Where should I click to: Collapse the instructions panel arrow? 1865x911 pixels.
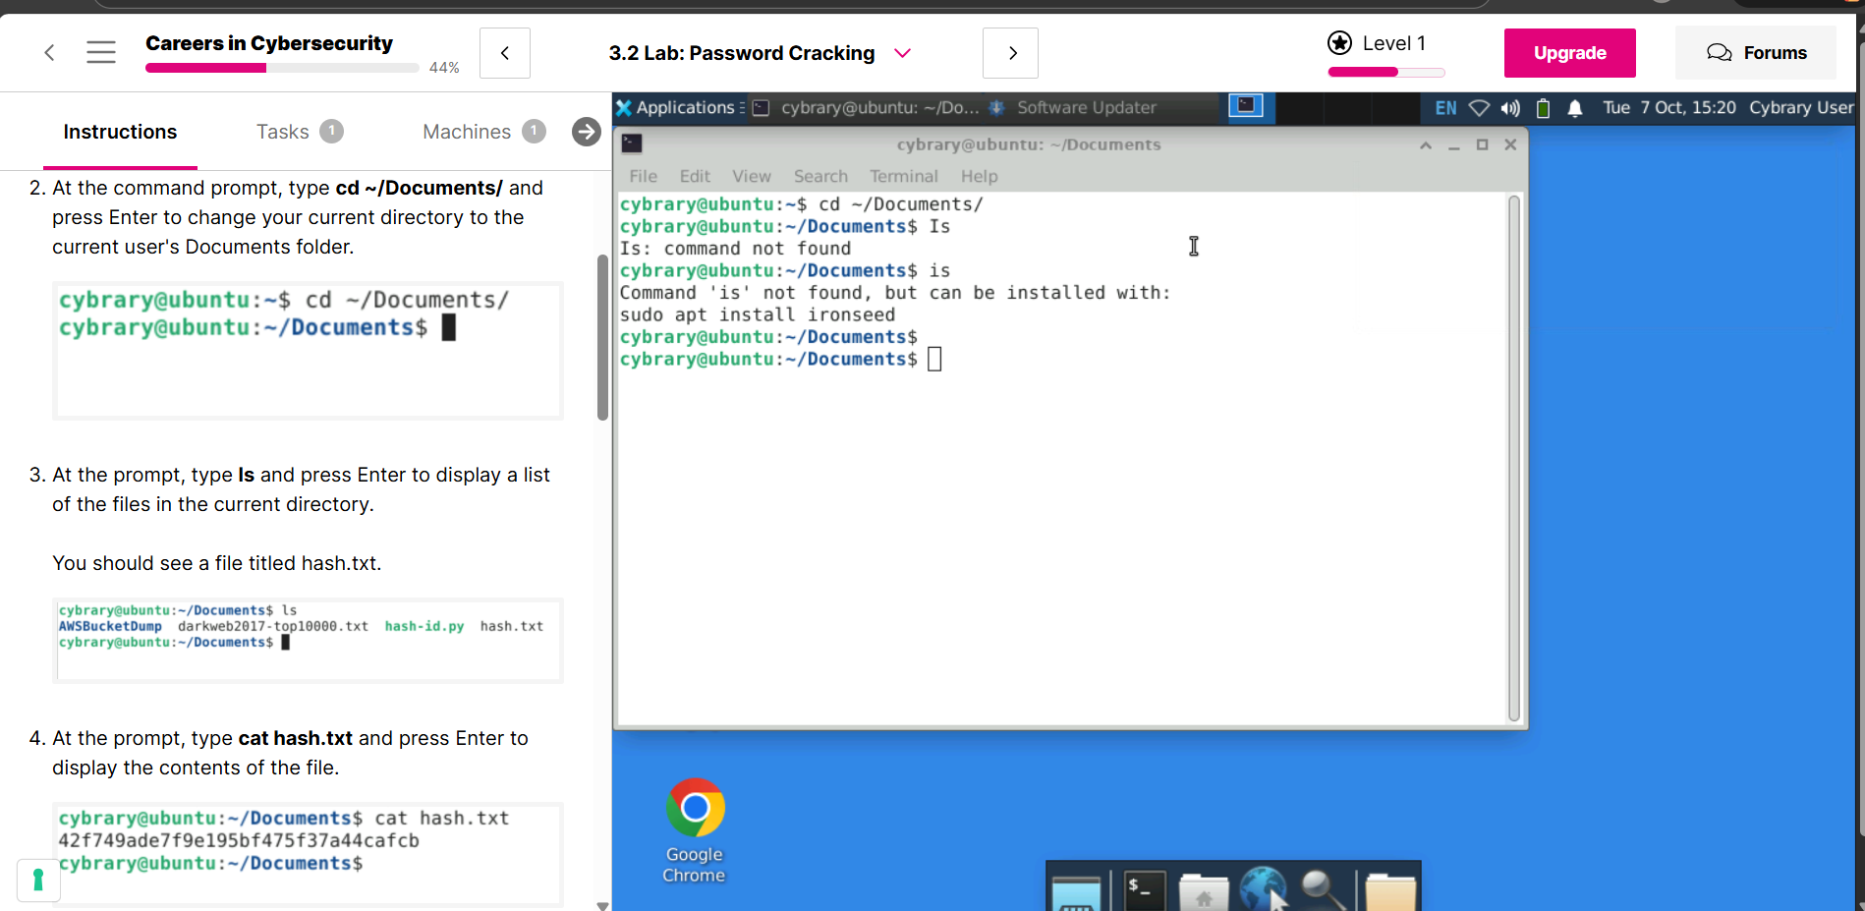point(587,132)
